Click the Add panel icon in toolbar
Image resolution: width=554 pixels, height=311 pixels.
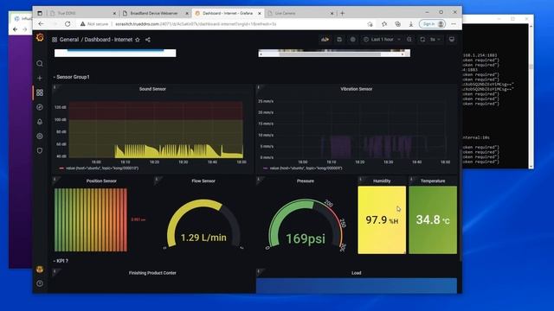tap(325, 39)
